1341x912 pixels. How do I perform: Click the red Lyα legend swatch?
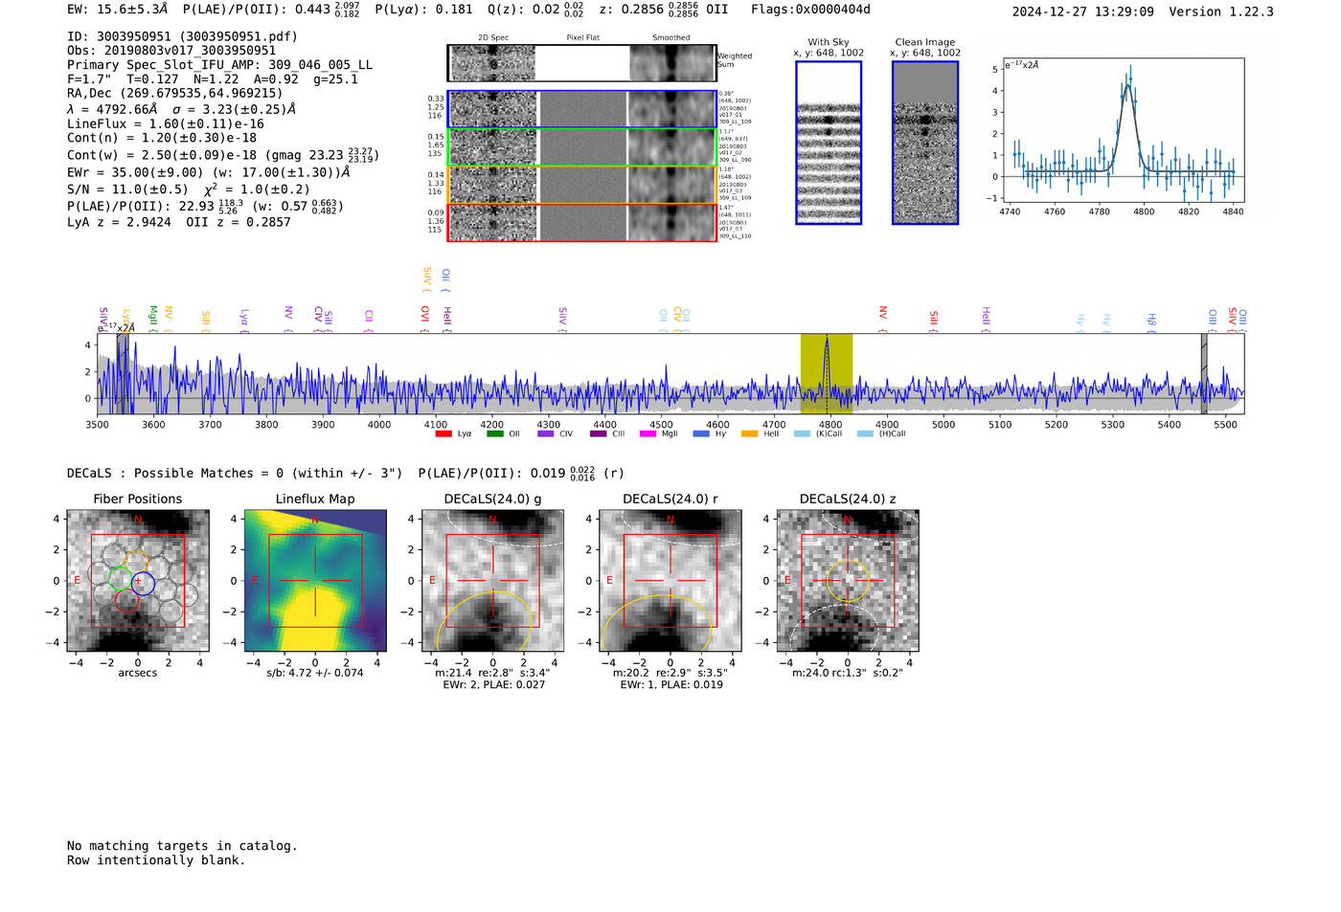click(443, 434)
